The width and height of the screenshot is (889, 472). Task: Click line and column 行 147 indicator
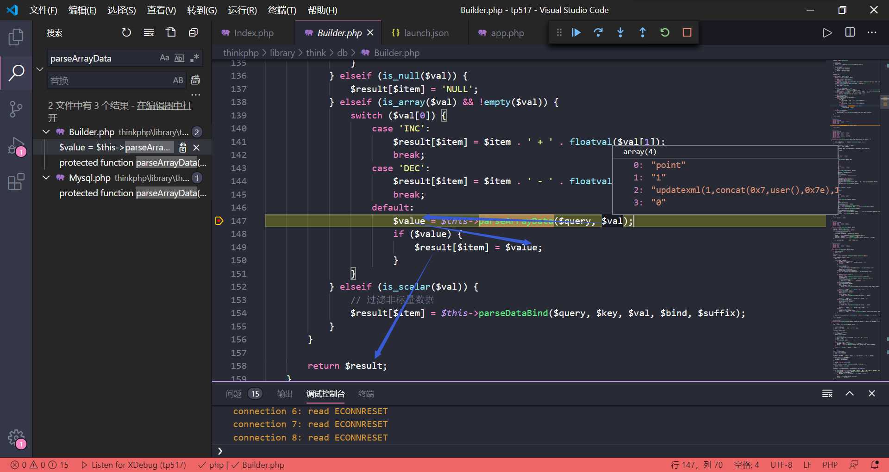(x=697, y=465)
